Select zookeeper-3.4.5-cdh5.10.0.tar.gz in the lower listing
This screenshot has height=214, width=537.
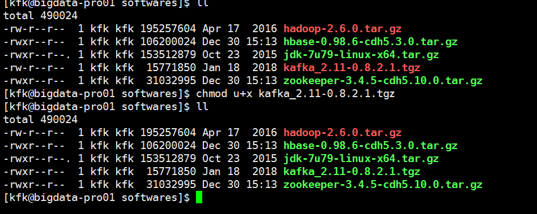pos(383,184)
